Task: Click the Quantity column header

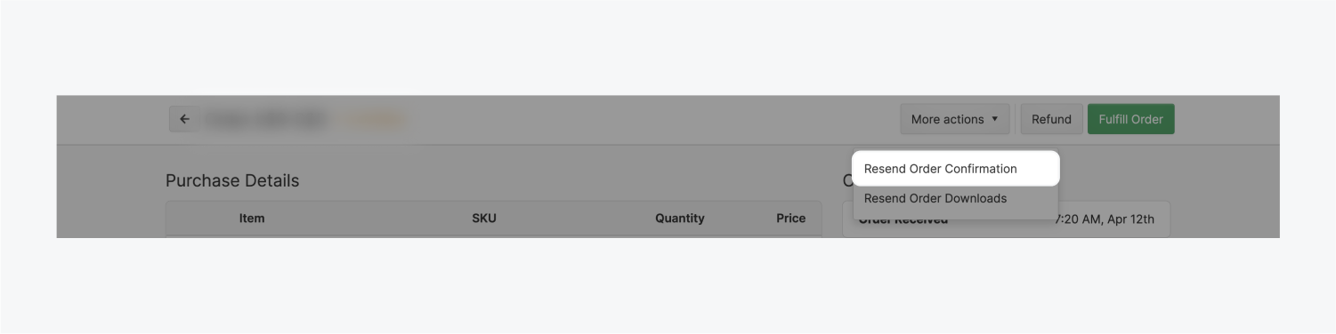Action: pos(680,218)
